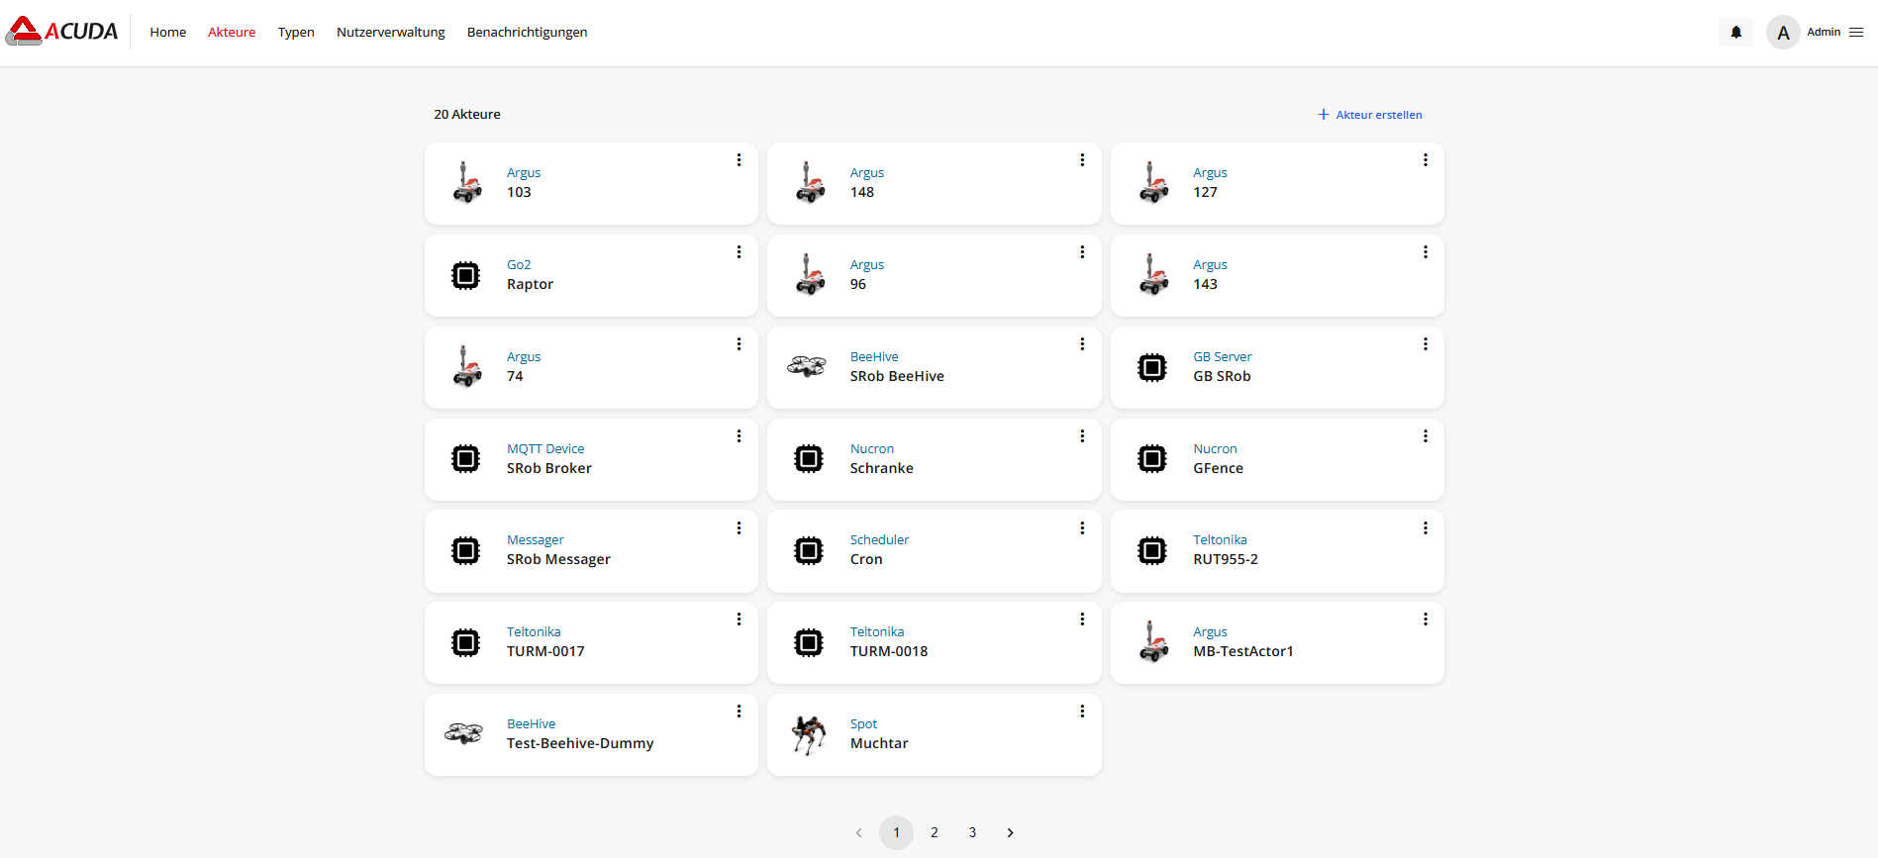The height and width of the screenshot is (858, 1878).
Task: Click the 'Spot' type label
Action: click(x=863, y=724)
